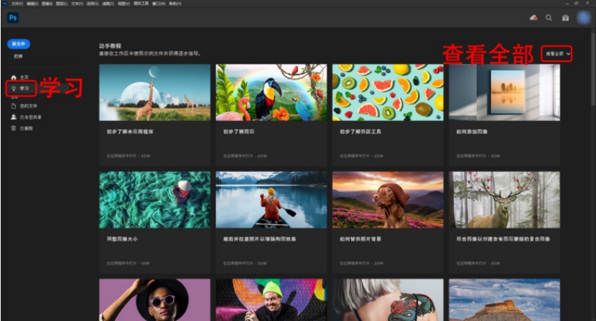The height and width of the screenshot is (321, 596).
Task: Click the 打开 button
Action: click(19, 56)
